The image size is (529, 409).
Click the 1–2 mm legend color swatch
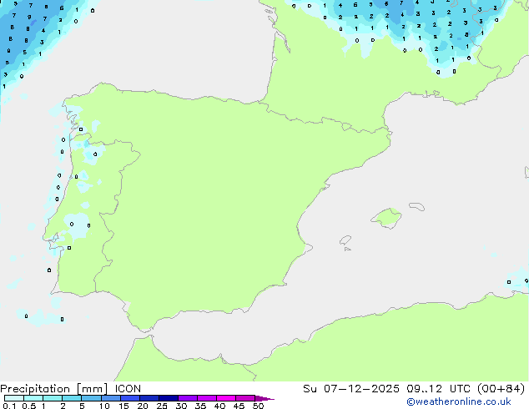(53, 398)
